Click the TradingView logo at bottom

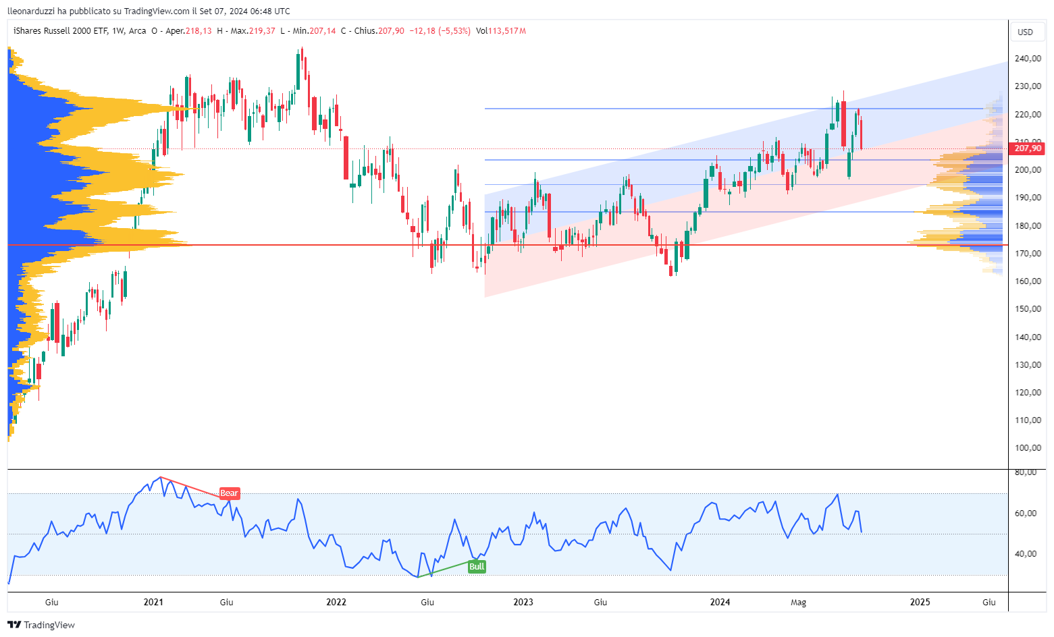tap(41, 625)
